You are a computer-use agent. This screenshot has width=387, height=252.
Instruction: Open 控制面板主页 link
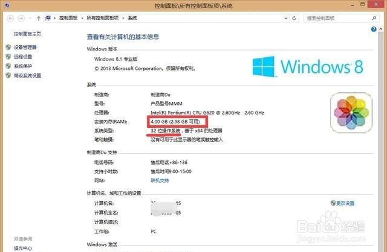(x=27, y=34)
